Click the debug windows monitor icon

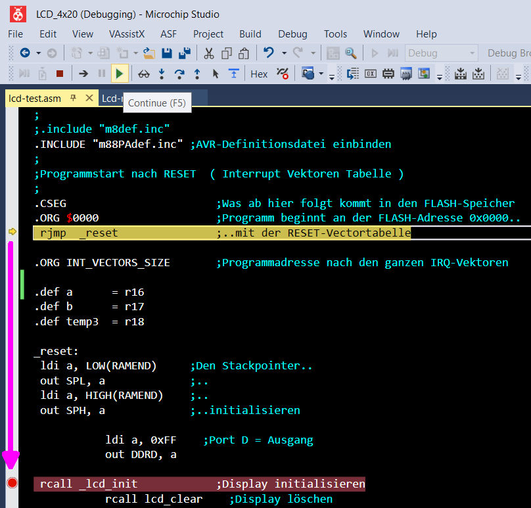308,74
